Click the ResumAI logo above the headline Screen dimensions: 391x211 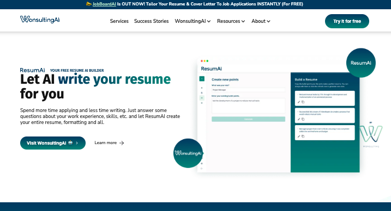(32, 70)
